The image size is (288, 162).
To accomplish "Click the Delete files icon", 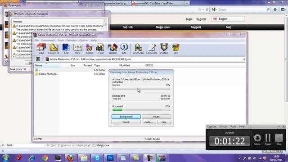I will (89, 49).
